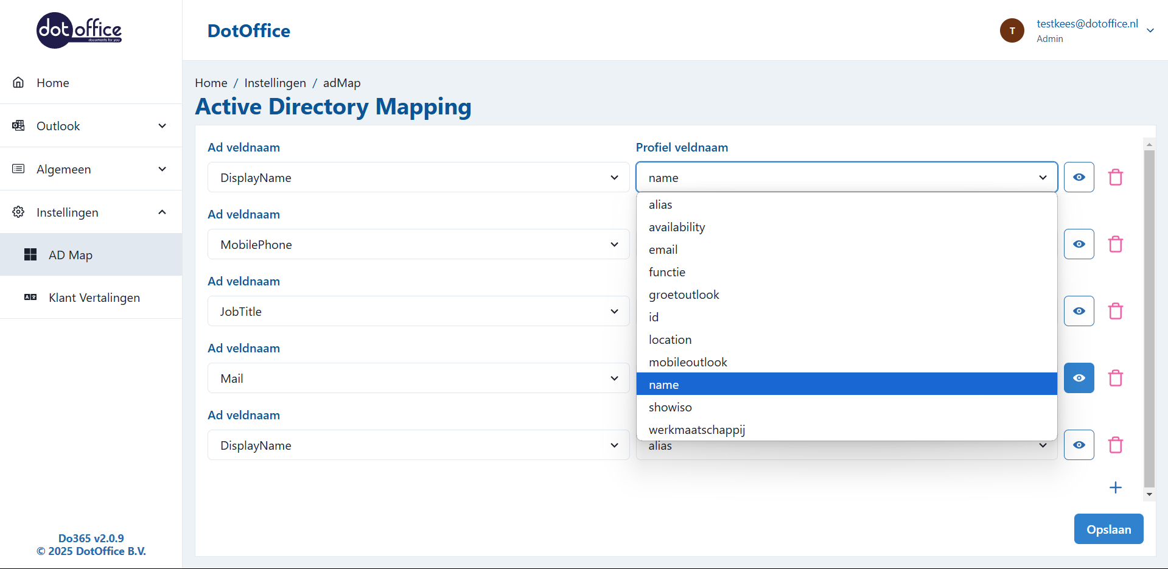
Task: Delete the first DisplayName mapping row
Action: coord(1115,177)
